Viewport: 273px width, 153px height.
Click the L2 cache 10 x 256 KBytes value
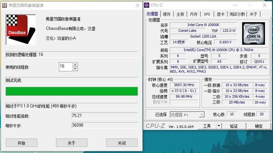[x=237, y=97]
